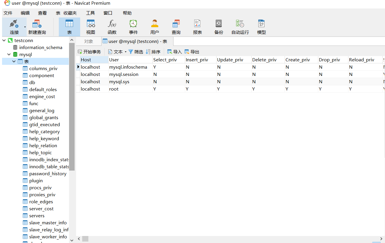The image size is (385, 243).
Task: Open the Model (模型) toolbar icon
Action: (x=262, y=24)
